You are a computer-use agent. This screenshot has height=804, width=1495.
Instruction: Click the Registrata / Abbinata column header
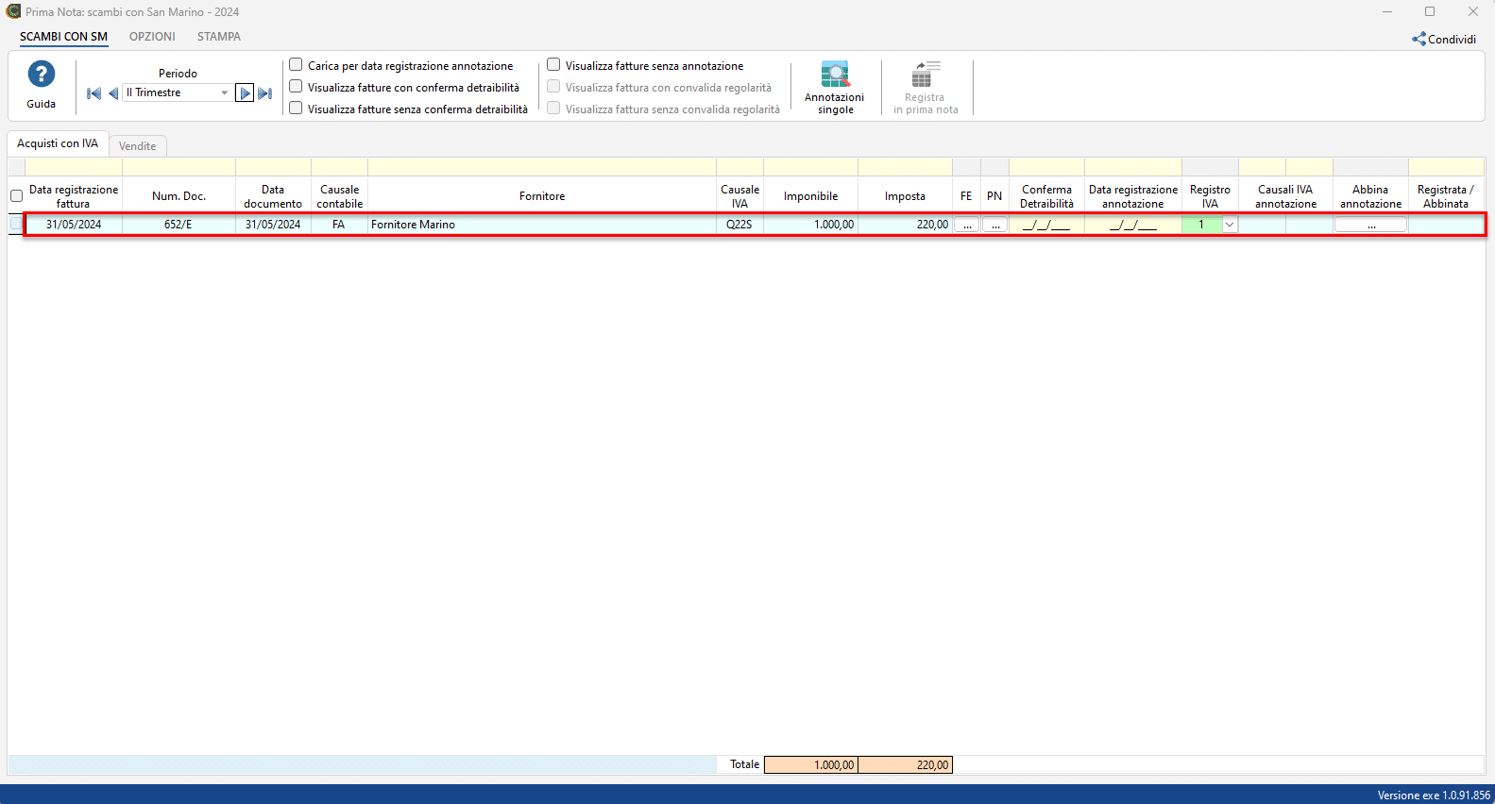coord(1446,196)
